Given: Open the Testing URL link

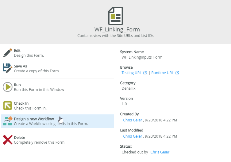Looking at the screenshot, I should point(132,73).
